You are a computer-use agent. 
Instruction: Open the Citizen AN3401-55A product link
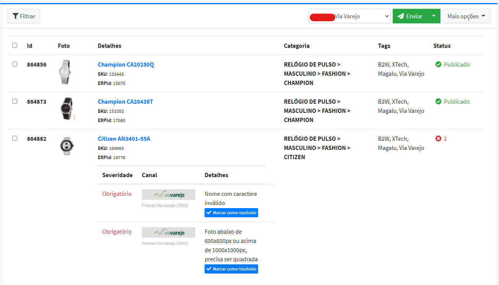[x=124, y=138]
